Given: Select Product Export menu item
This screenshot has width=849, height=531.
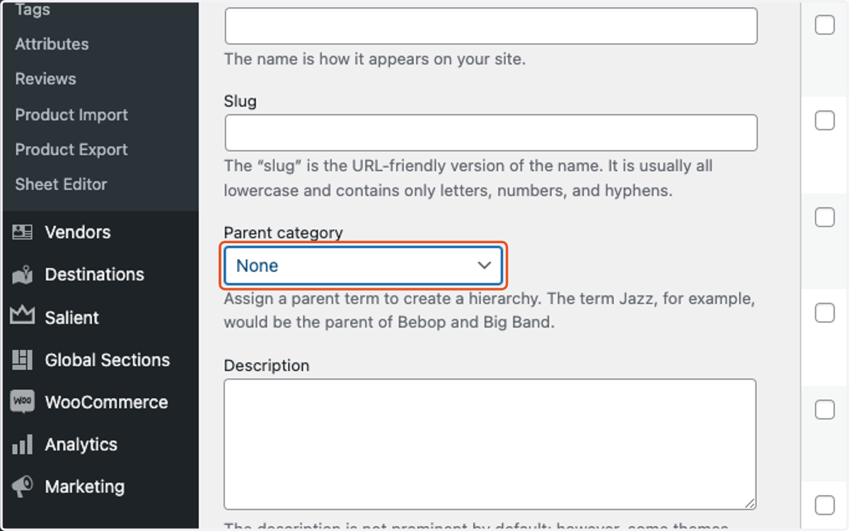Looking at the screenshot, I should [x=71, y=150].
